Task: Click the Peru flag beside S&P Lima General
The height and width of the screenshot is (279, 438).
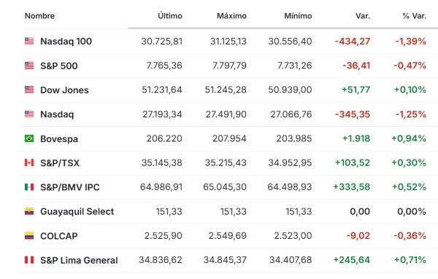Action: pos(29,260)
